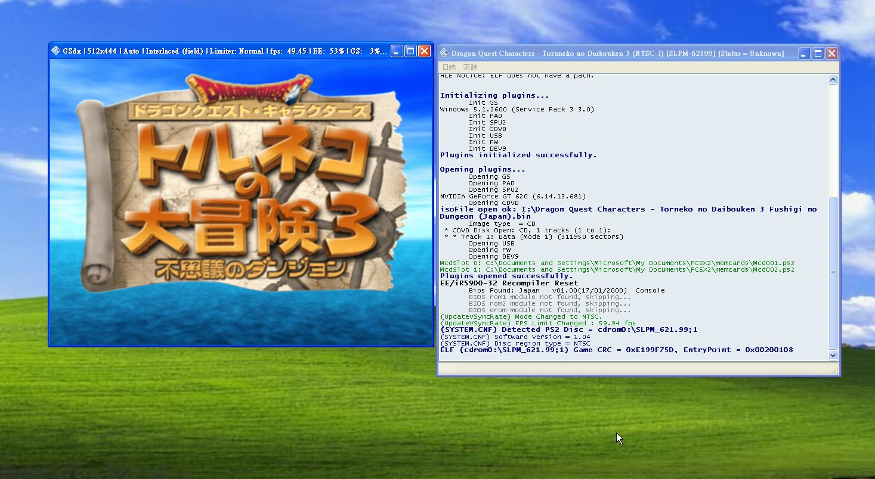This screenshot has width=875, height=479.
Task: Click the "Opening SPU2" log line
Action: (494, 190)
